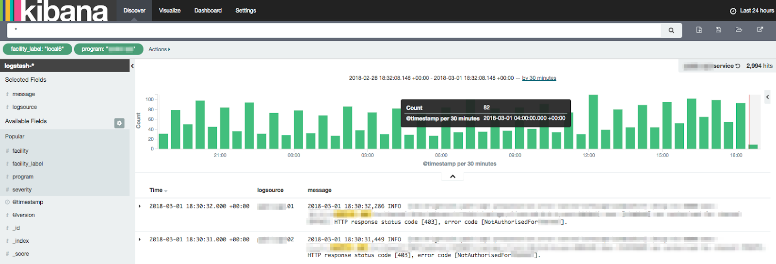The height and width of the screenshot is (264, 776).
Task: Save the current search
Action: pos(718,30)
